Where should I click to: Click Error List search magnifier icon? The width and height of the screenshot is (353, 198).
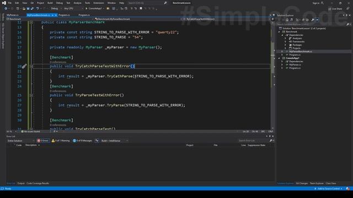click(271, 141)
